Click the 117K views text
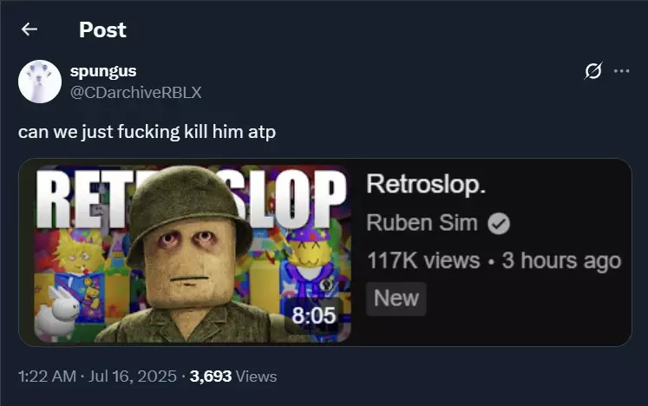This screenshot has height=406, width=648. 423,261
